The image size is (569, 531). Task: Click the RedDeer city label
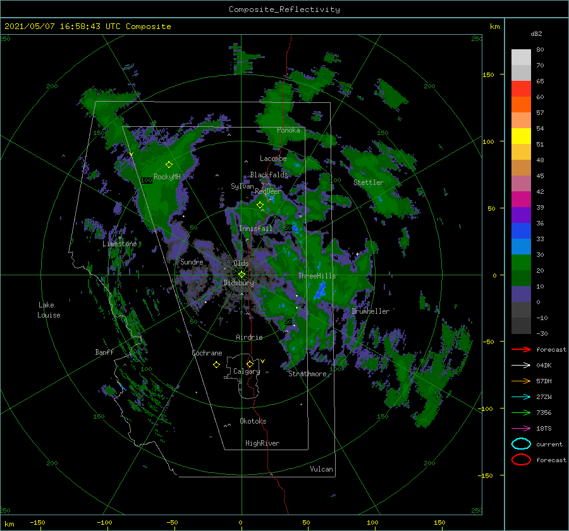tap(268, 191)
